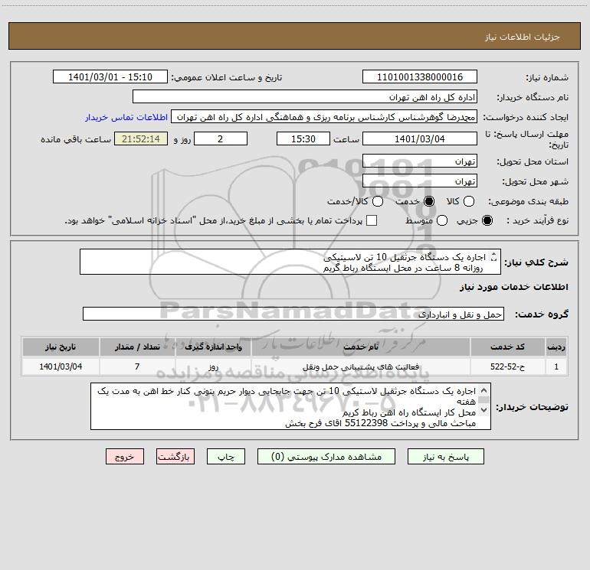Screen dimensions: 590x570
Task: Click down arrow of توضیحات خریدار scrollbar
Action: click(484, 410)
